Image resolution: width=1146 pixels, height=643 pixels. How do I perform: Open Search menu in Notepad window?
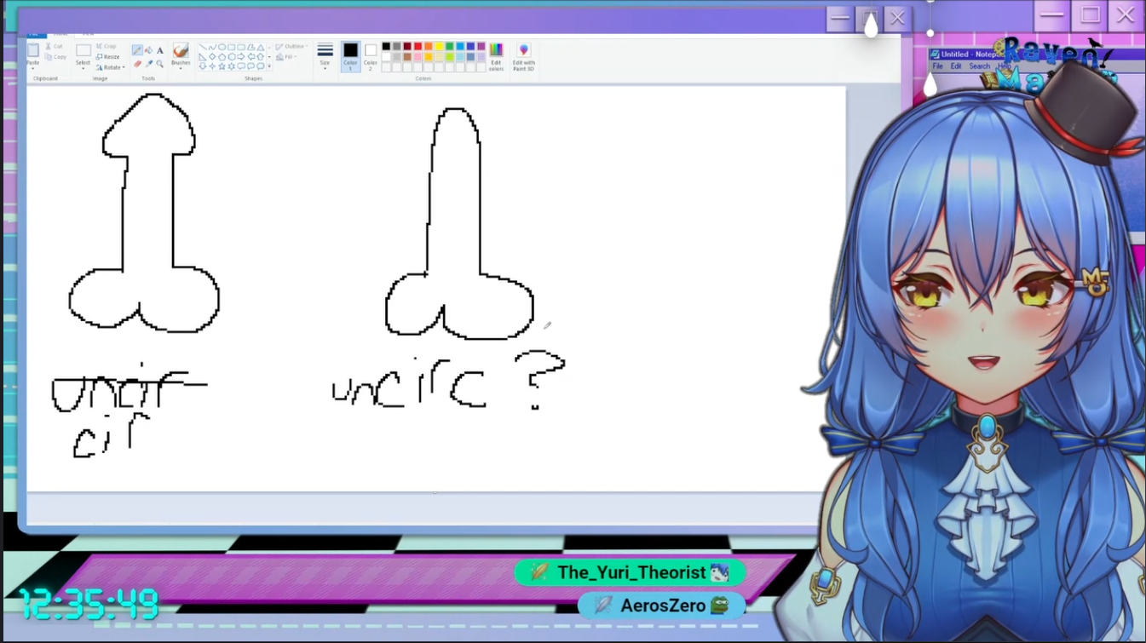click(x=980, y=66)
